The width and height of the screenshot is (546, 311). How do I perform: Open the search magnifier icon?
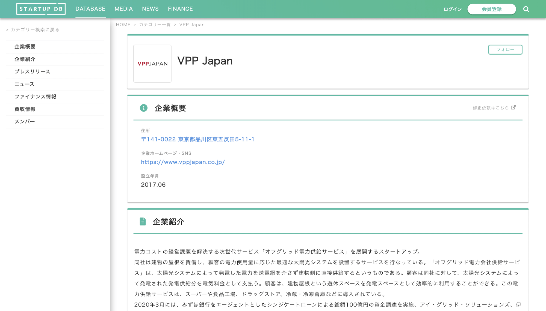click(x=526, y=9)
